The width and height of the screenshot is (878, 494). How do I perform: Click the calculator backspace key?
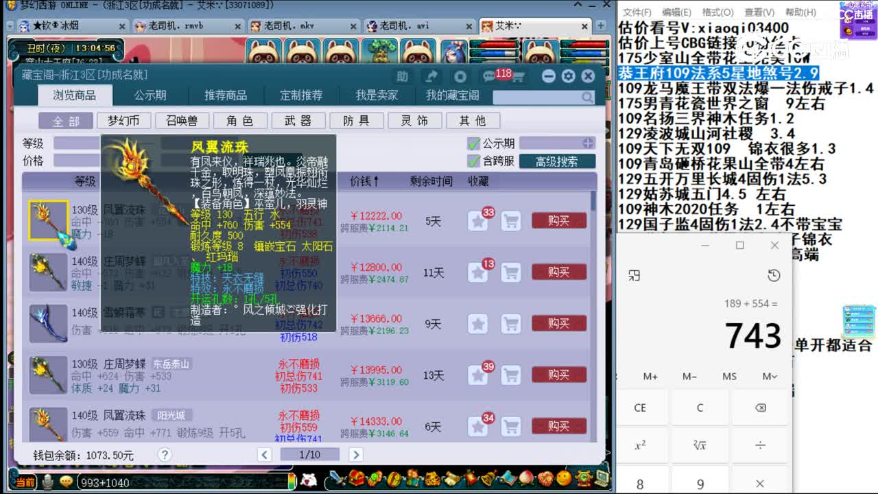760,408
